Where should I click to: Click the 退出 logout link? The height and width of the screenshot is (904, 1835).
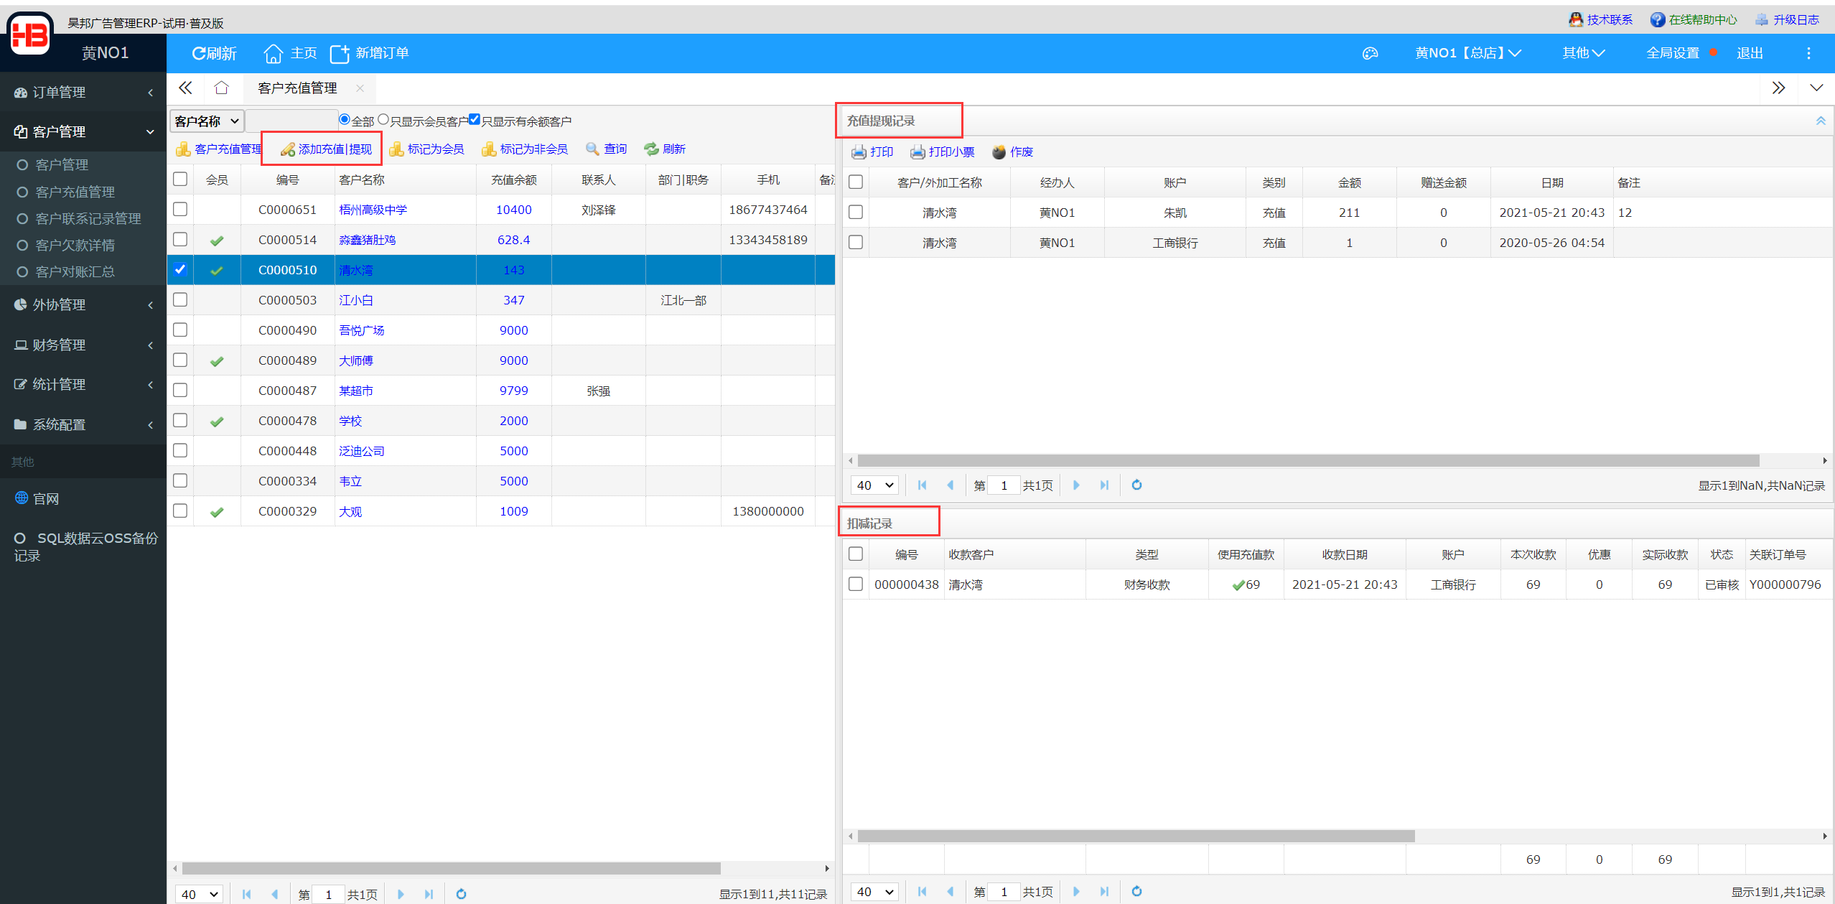click(1750, 53)
